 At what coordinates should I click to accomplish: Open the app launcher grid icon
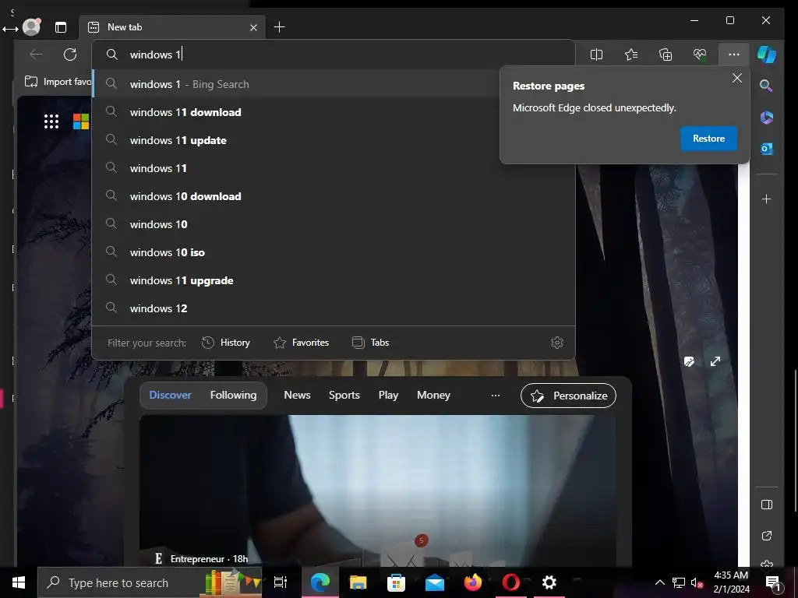click(51, 121)
